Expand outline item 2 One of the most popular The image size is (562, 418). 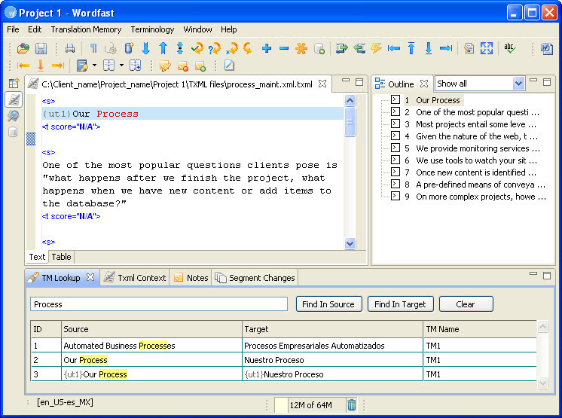(x=396, y=111)
